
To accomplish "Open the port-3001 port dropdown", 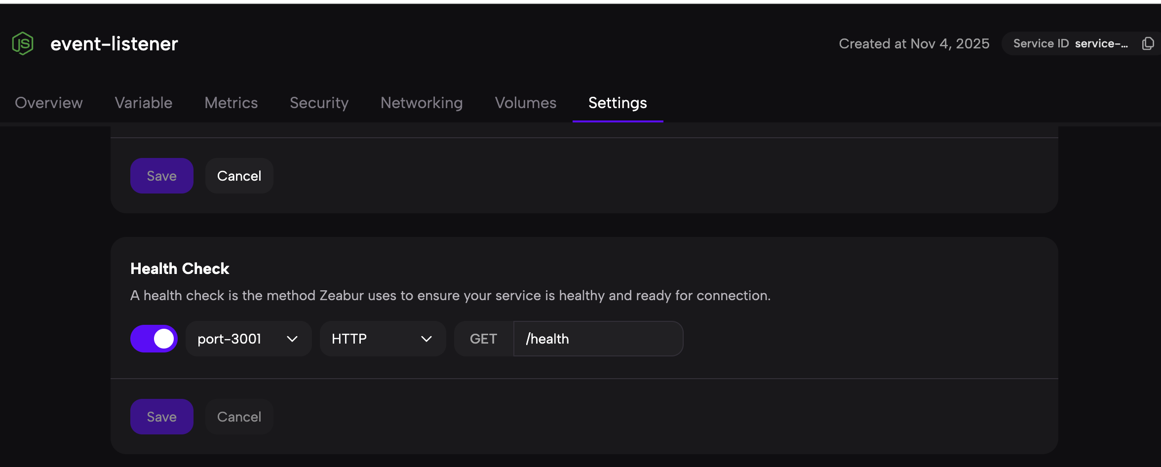I will point(248,339).
